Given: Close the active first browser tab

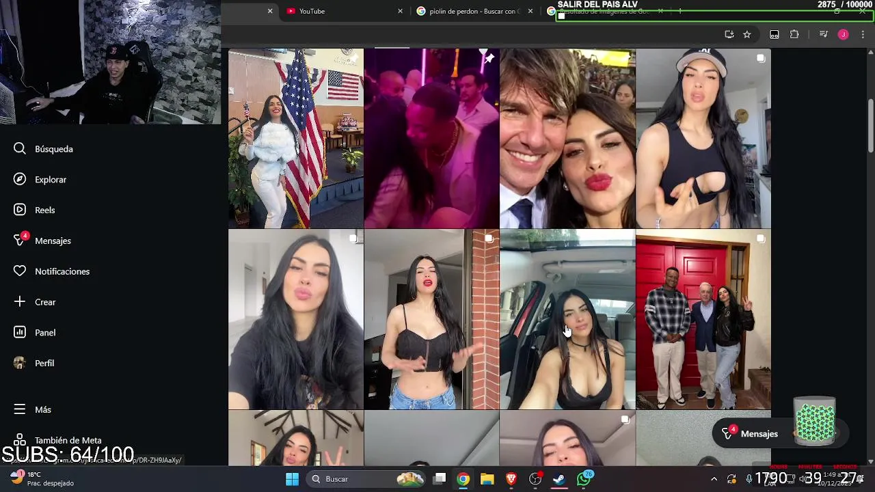Looking at the screenshot, I should tap(270, 11).
